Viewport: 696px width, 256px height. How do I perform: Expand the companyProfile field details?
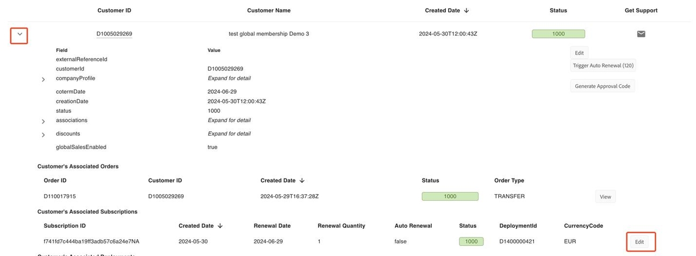coord(43,80)
